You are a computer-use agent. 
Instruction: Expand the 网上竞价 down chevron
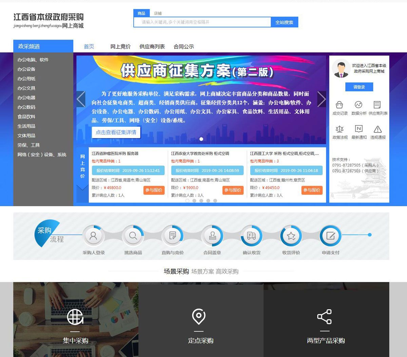(82, 188)
